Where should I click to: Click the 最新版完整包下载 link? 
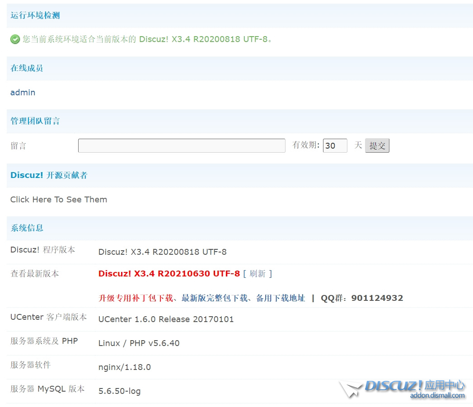(214, 298)
